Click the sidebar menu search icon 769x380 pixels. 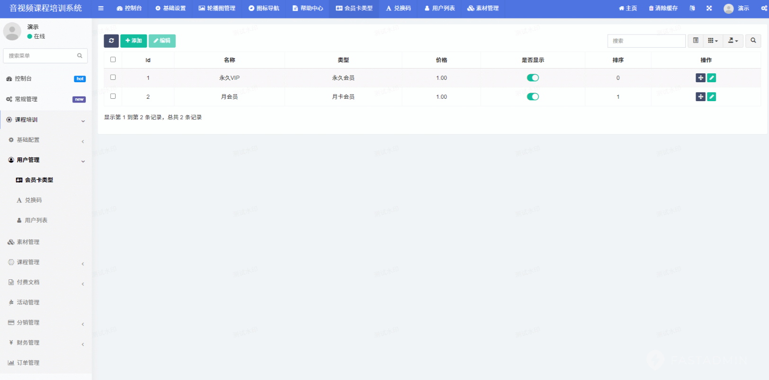tap(80, 56)
